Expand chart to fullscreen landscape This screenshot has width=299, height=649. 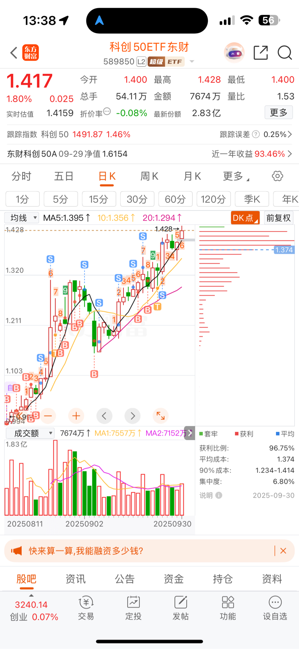tap(160, 416)
